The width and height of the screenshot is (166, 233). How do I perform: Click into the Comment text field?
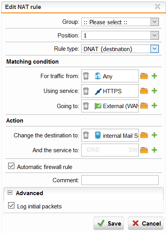pos(120,180)
